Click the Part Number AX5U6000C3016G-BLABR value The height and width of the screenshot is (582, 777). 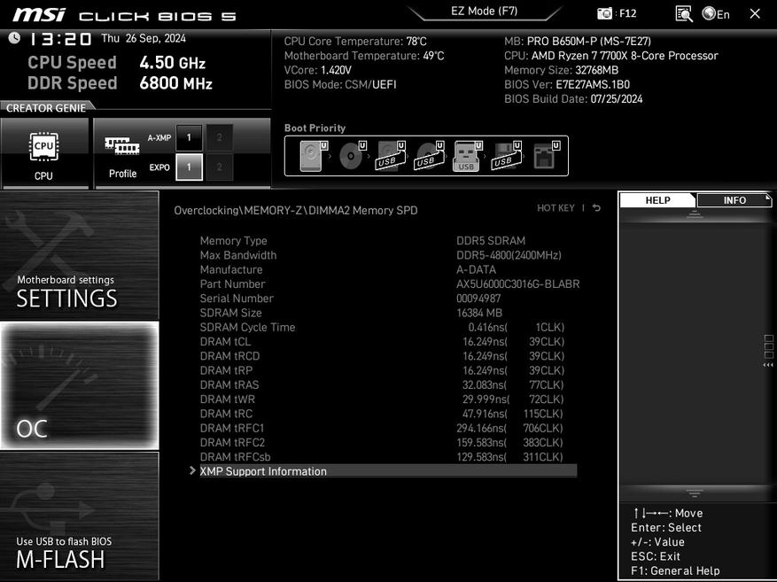pyautogui.click(x=517, y=283)
